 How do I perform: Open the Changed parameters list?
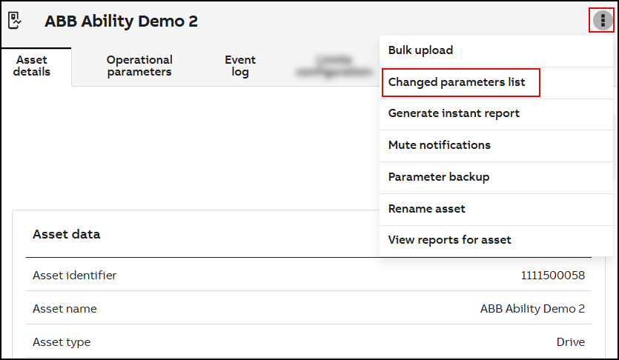tap(457, 82)
